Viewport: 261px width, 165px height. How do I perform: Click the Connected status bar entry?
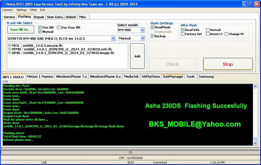click(160, 162)
